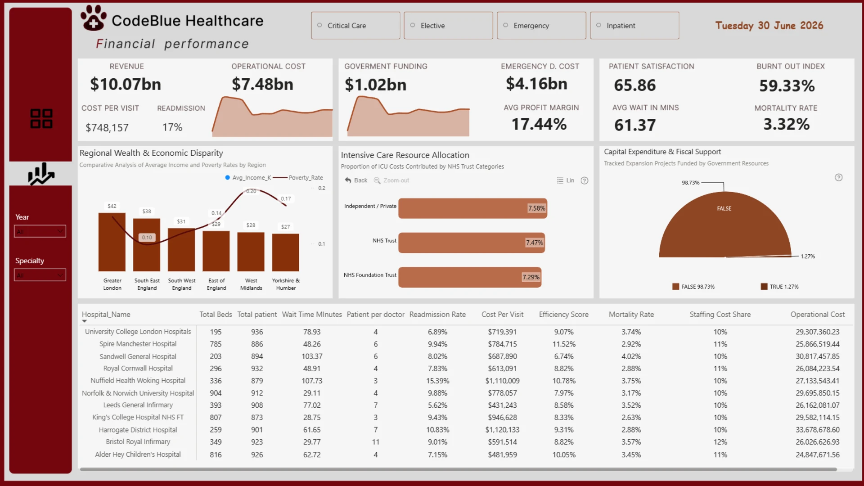Open the dashboard grid overview icon
Viewport: 864px width, 486px height.
41,119
